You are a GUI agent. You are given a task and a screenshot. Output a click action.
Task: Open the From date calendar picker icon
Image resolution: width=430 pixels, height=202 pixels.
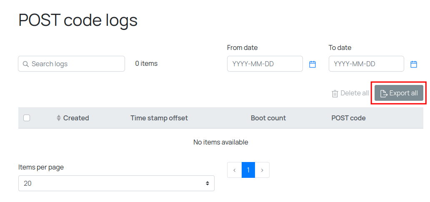(312, 64)
